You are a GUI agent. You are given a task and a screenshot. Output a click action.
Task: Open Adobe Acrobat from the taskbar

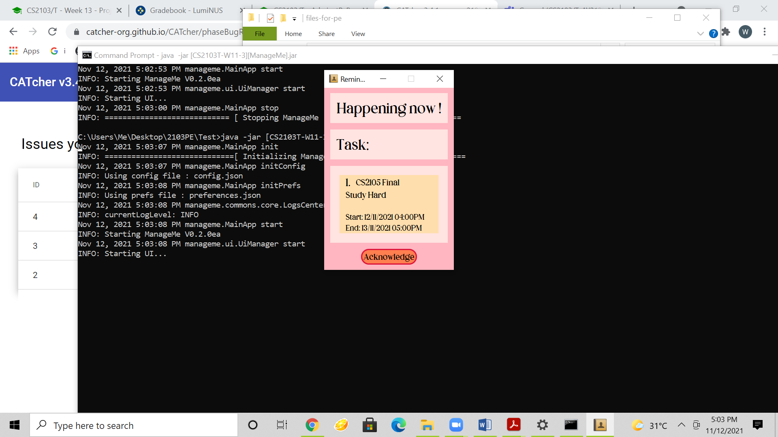[x=513, y=425]
